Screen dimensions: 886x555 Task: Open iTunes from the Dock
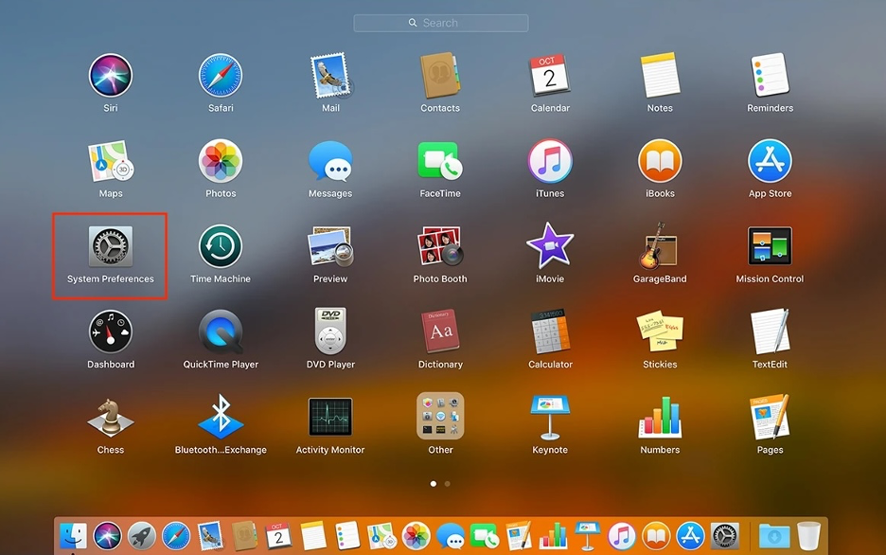622,536
